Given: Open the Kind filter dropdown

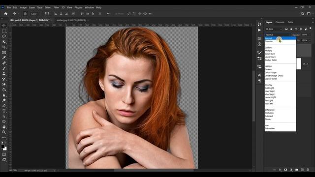Looking at the screenshot, I should (274, 29).
